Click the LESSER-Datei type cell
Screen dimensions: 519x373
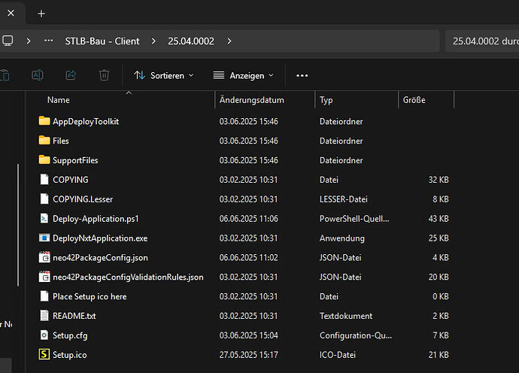pyautogui.click(x=343, y=199)
